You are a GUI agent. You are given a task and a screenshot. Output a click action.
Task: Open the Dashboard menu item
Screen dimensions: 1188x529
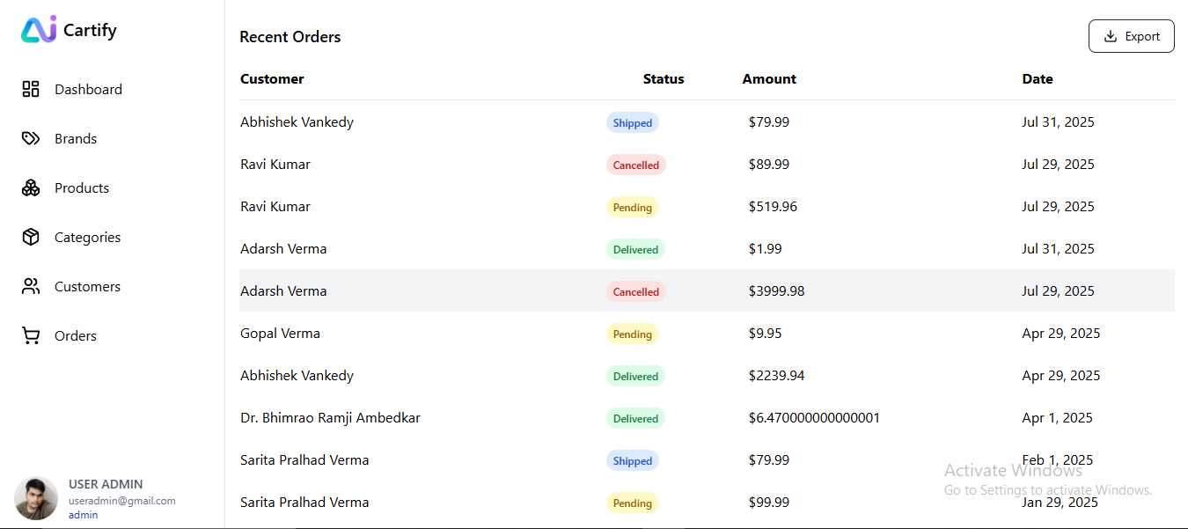point(88,89)
